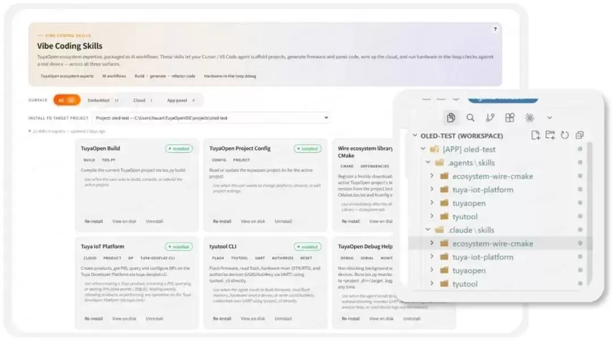
Task: Select ecosystem-wire-cmake folder icon in .agents\skills
Action: 444,176
